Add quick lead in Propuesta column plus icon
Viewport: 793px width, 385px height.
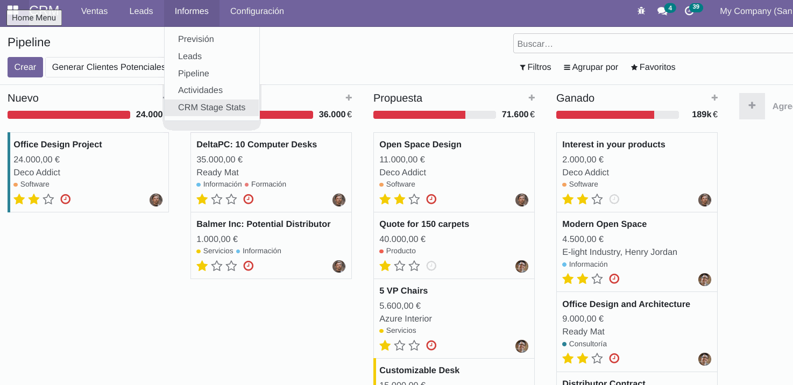(x=532, y=98)
